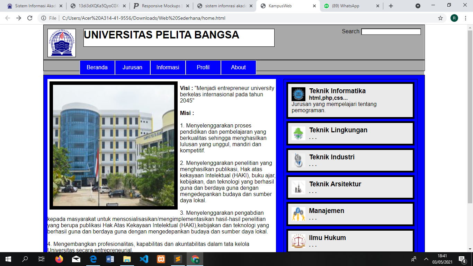Click the About navigation button
473x266 pixels.
pyautogui.click(x=238, y=67)
